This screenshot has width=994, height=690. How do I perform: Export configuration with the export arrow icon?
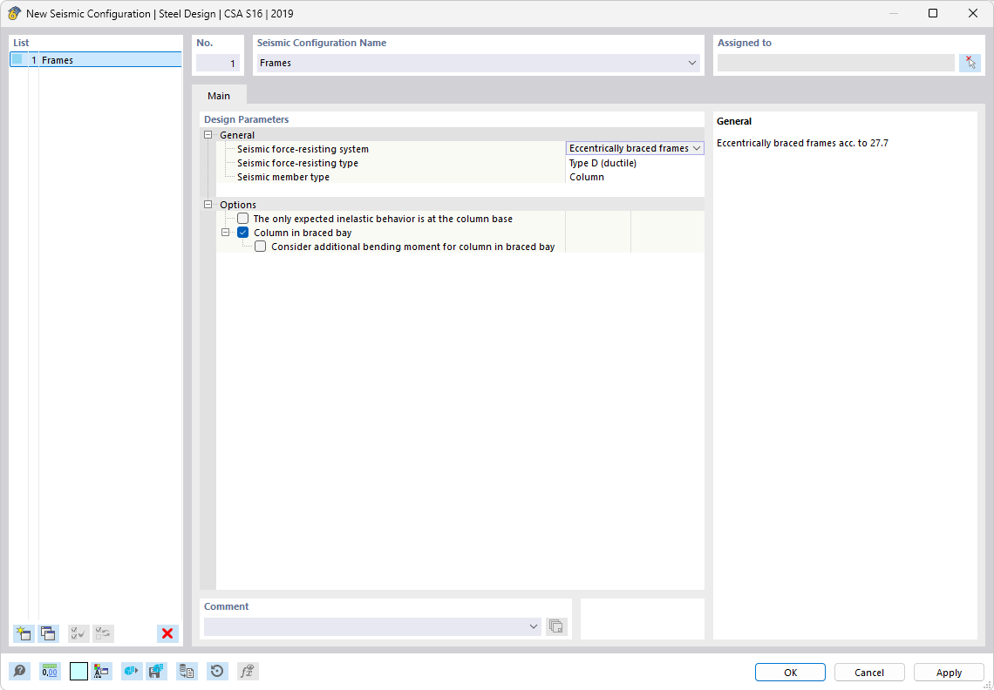click(131, 671)
